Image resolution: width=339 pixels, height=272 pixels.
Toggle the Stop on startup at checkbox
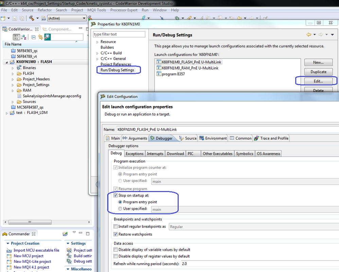116,195
